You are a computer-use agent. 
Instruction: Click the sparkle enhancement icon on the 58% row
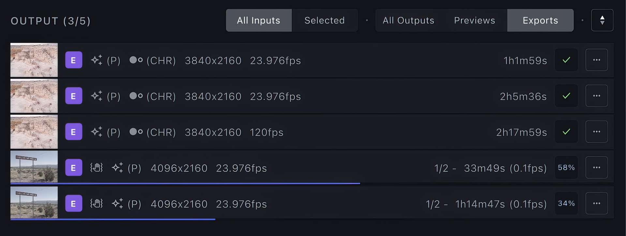pyautogui.click(x=117, y=168)
